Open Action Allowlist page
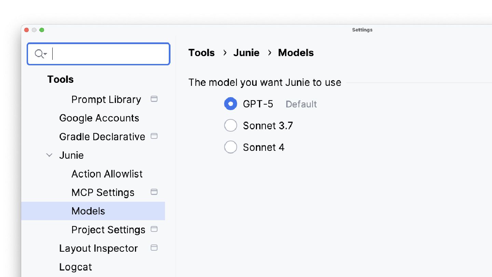Image resolution: width=492 pixels, height=277 pixels. (x=107, y=174)
